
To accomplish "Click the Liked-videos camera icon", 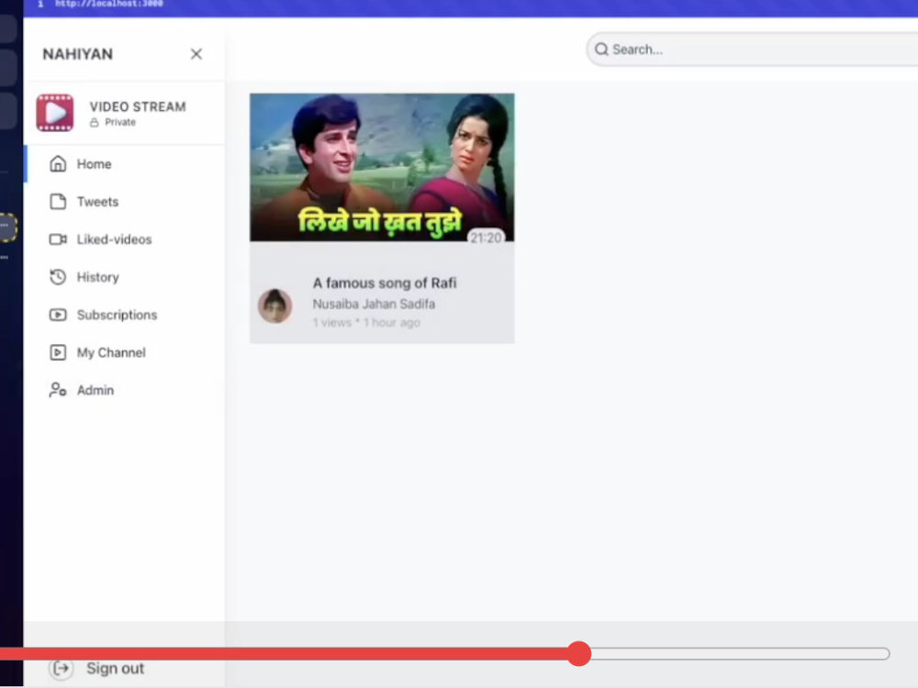I will (x=57, y=239).
